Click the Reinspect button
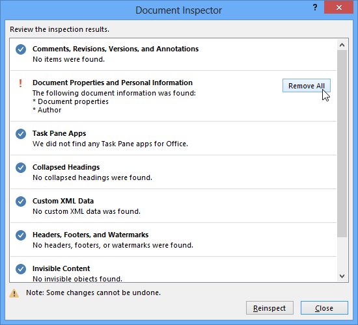 (x=269, y=308)
